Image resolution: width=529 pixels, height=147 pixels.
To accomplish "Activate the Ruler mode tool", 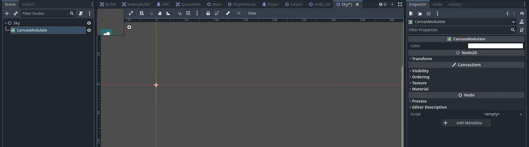I will [169, 13].
